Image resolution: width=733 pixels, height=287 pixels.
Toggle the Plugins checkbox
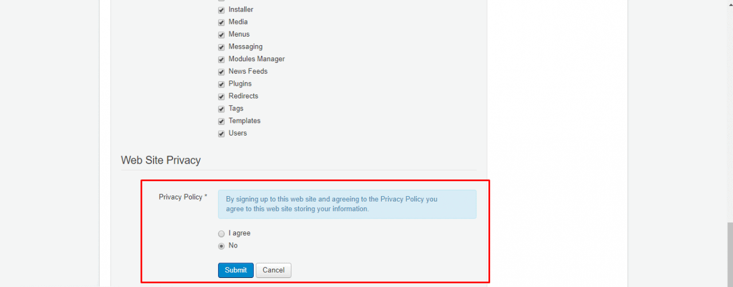221,84
